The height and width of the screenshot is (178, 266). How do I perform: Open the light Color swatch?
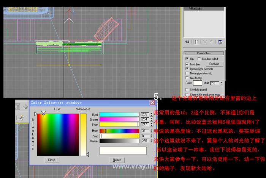pyautogui.click(x=198, y=83)
